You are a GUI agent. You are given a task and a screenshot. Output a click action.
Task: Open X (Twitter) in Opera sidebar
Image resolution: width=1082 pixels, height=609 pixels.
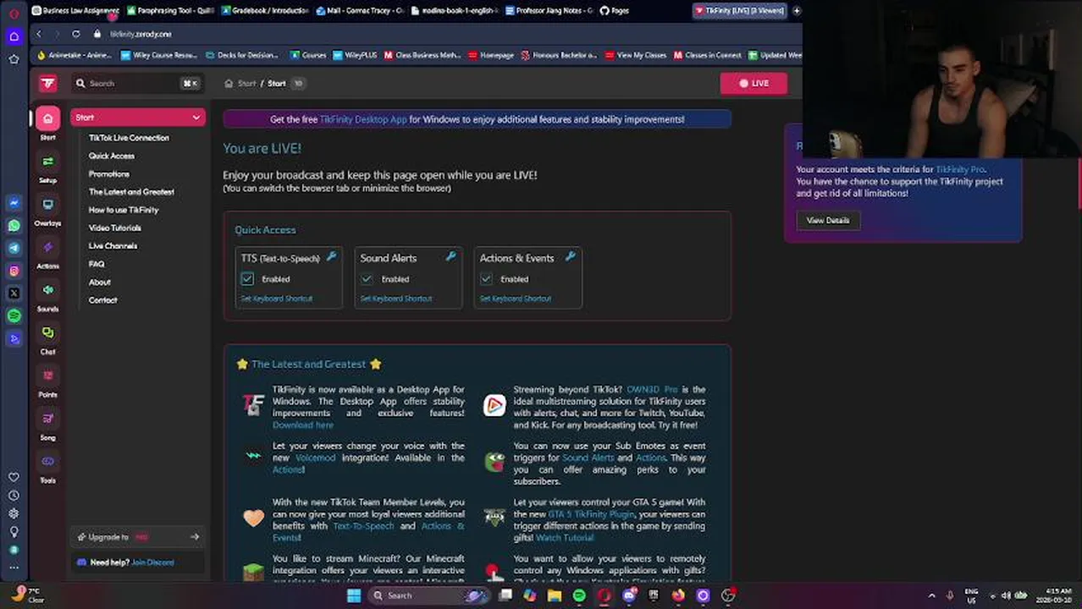pos(14,293)
